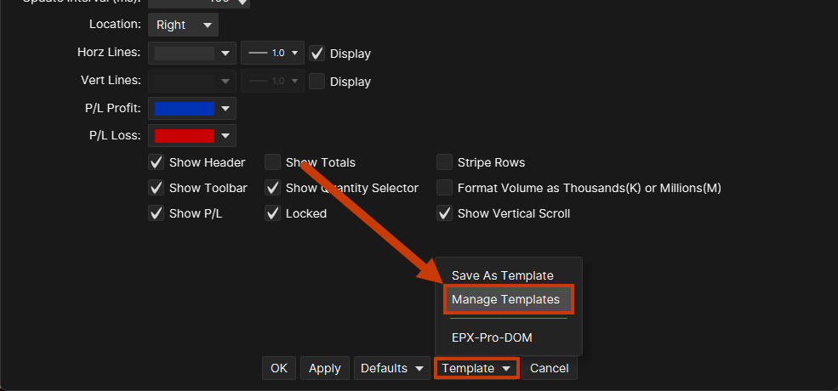Expand the Horz Lines width selector
This screenshot has width=838, height=391.
point(272,54)
